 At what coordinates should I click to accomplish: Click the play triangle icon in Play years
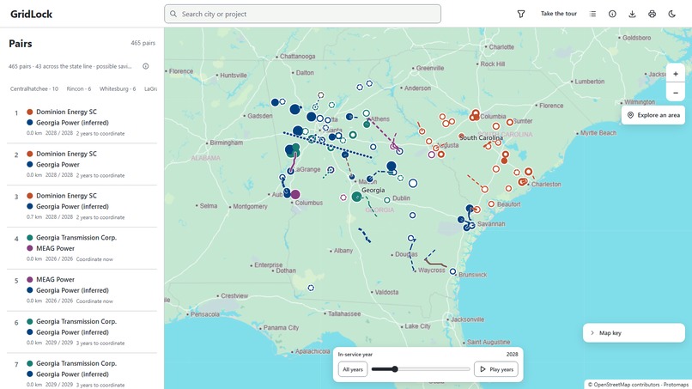click(x=483, y=369)
